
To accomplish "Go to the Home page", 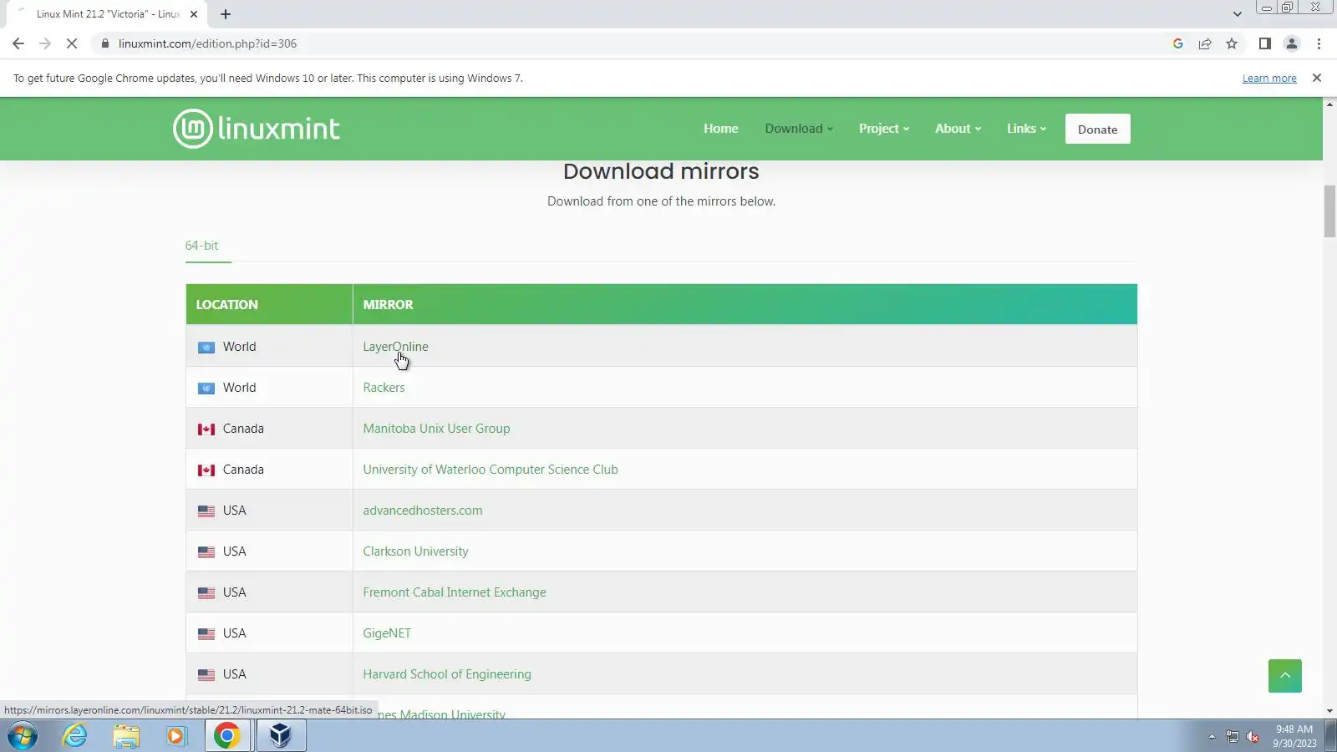I will point(721,129).
